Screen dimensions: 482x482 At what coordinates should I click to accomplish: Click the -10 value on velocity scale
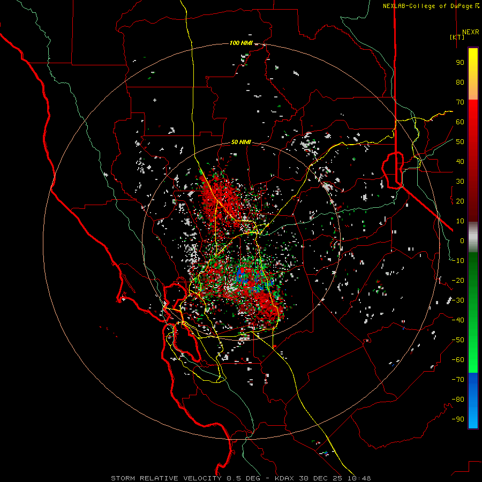458,261
